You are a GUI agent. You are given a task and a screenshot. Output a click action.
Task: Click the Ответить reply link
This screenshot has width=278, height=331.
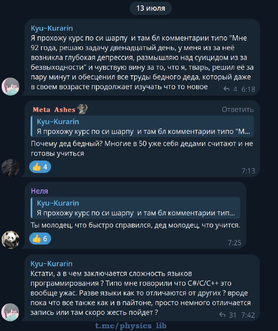238,110
